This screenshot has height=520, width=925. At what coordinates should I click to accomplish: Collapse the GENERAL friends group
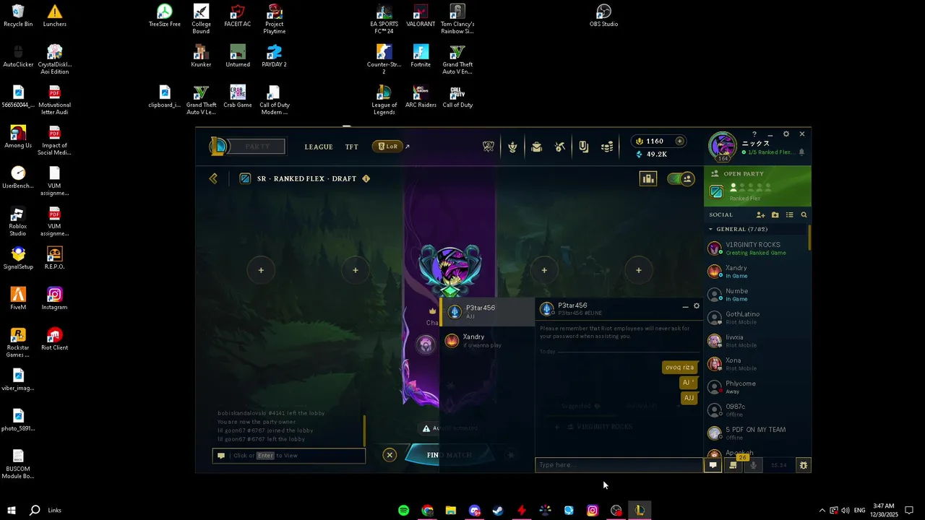coord(710,229)
